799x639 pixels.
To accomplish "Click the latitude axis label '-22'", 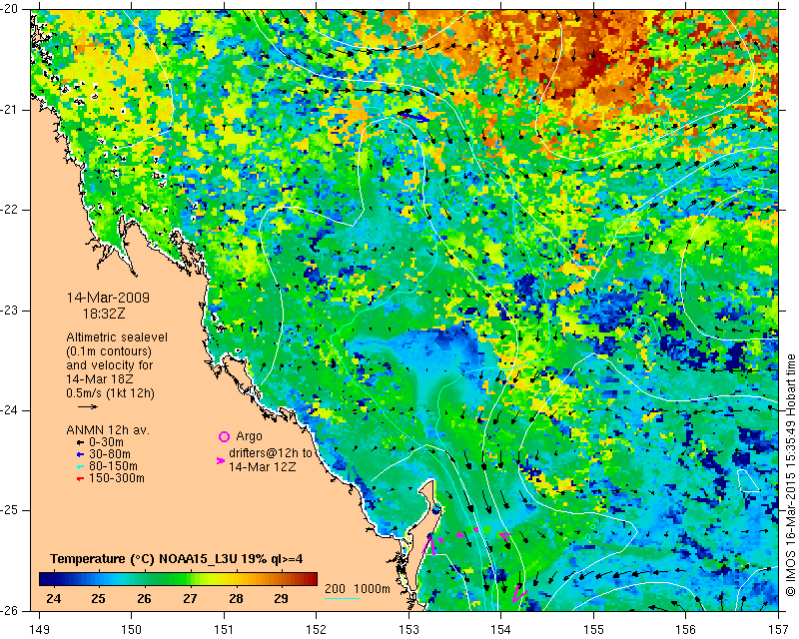I will (x=11, y=210).
